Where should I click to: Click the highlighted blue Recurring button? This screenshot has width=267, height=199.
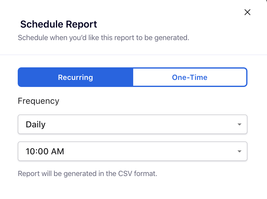pos(75,77)
